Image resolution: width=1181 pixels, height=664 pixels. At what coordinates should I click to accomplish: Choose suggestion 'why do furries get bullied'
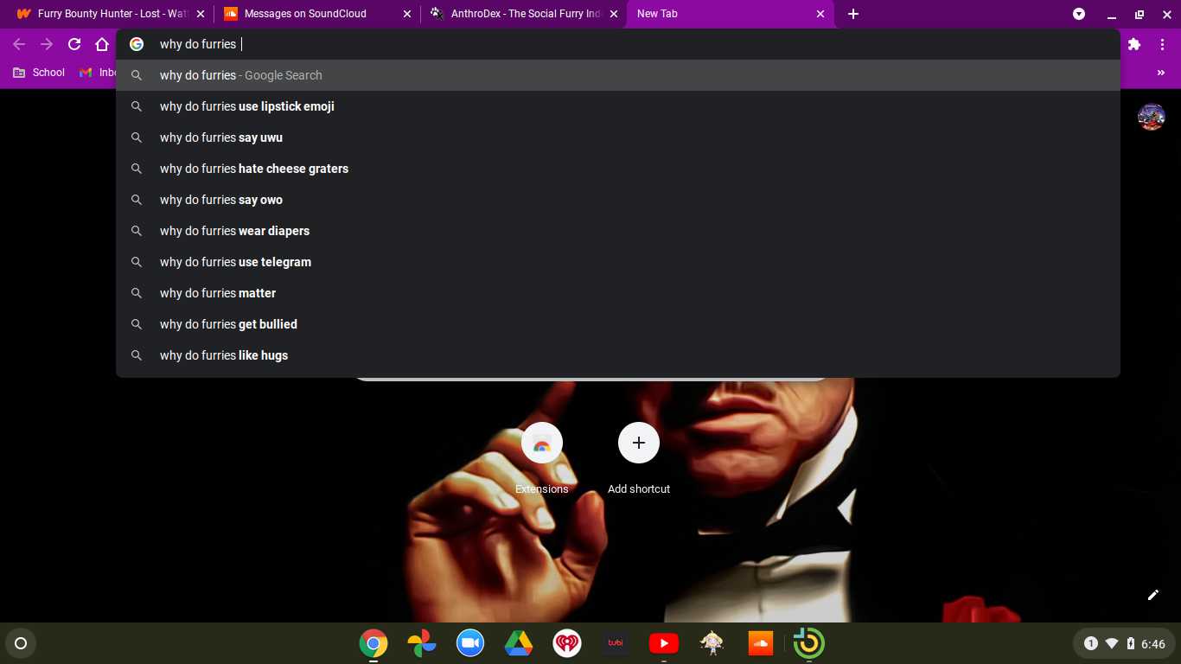click(x=618, y=324)
